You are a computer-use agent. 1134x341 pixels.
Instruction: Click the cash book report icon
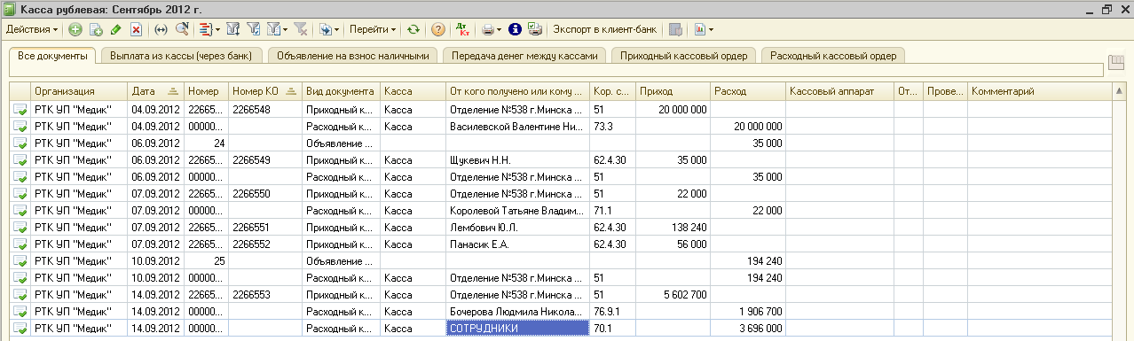pyautogui.click(x=535, y=29)
